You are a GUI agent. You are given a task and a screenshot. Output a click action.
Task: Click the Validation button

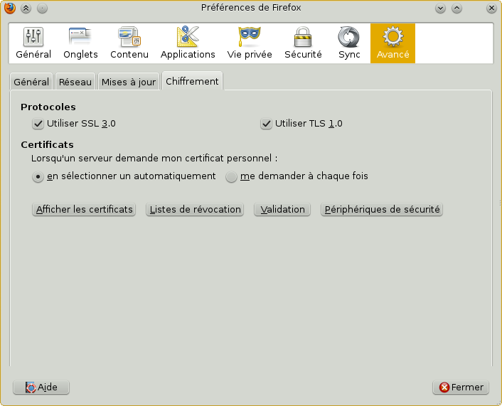click(282, 210)
